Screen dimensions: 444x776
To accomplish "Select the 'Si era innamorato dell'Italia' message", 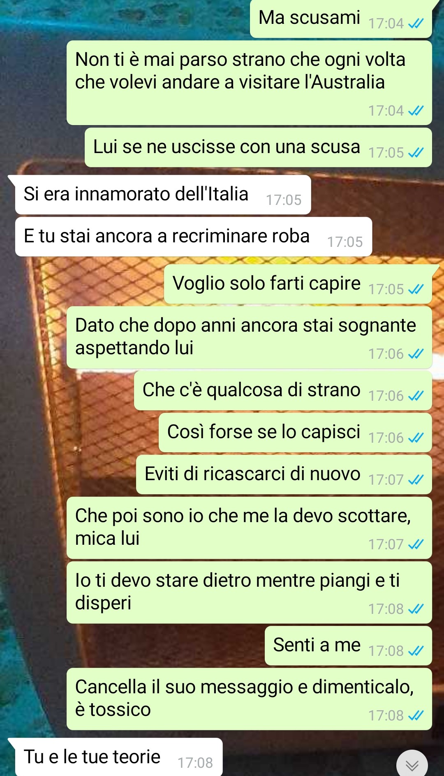I will 163,195.
